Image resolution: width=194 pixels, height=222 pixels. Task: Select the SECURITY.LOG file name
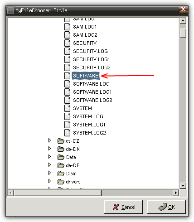(90, 51)
